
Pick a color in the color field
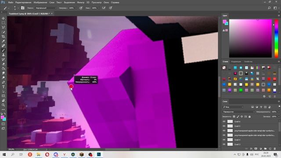click(250, 38)
